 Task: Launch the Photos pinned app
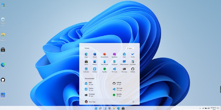94,63
